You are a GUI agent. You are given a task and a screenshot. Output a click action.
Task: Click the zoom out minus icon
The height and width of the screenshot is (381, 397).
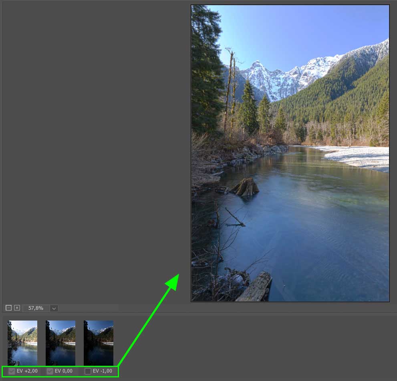click(x=8, y=308)
